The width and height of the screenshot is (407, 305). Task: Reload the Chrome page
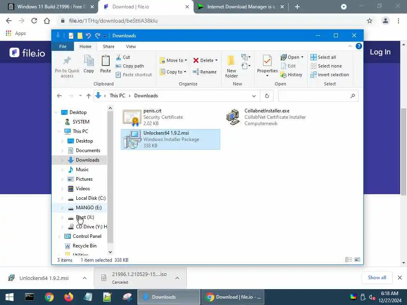[x=34, y=21]
